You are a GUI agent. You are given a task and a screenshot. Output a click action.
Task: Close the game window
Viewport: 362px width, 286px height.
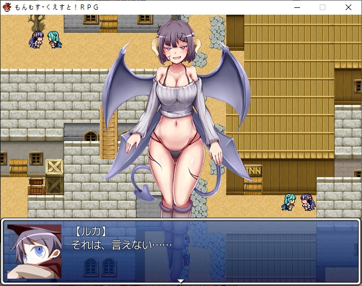coord(348,7)
